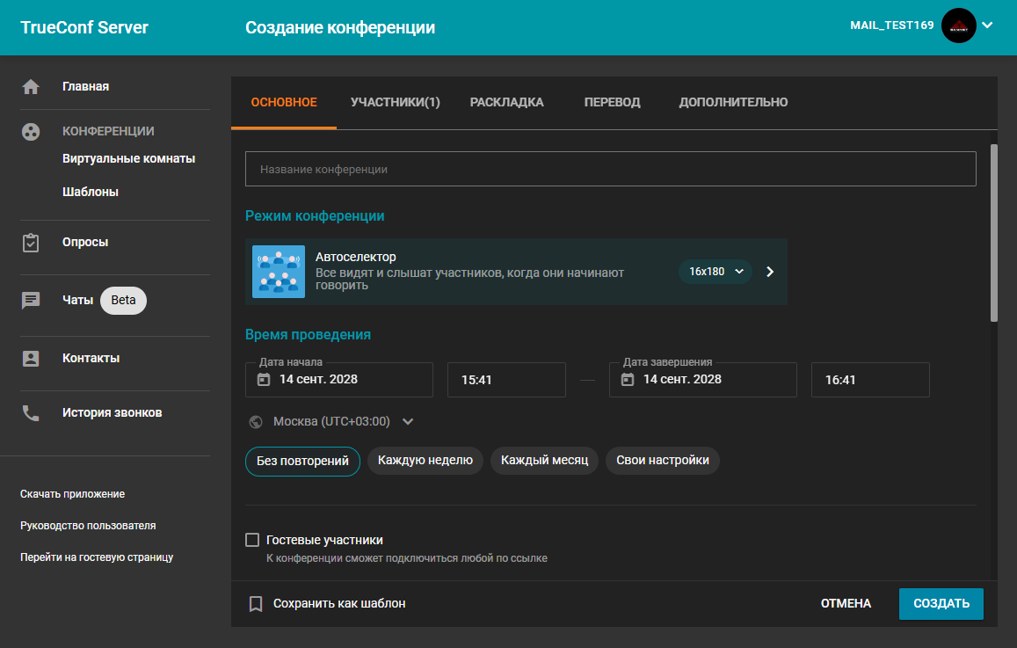This screenshot has height=648, width=1017.
Task: Click the start date calendar icon
Action: coord(263,380)
